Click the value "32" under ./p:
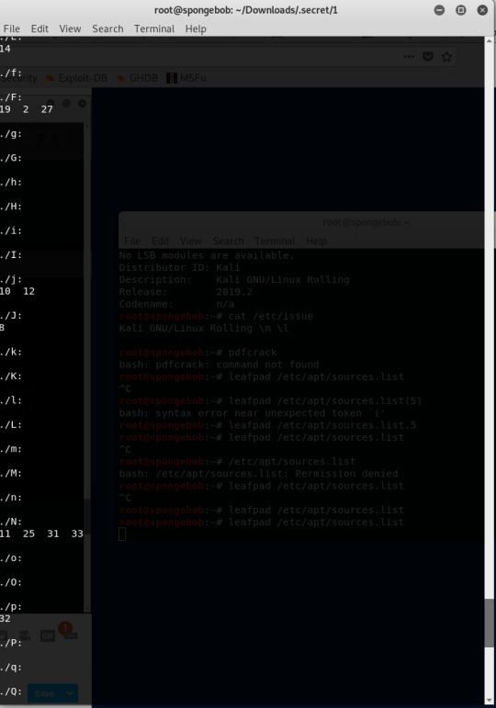Screen dimensions: 496x708 click(x=5, y=619)
